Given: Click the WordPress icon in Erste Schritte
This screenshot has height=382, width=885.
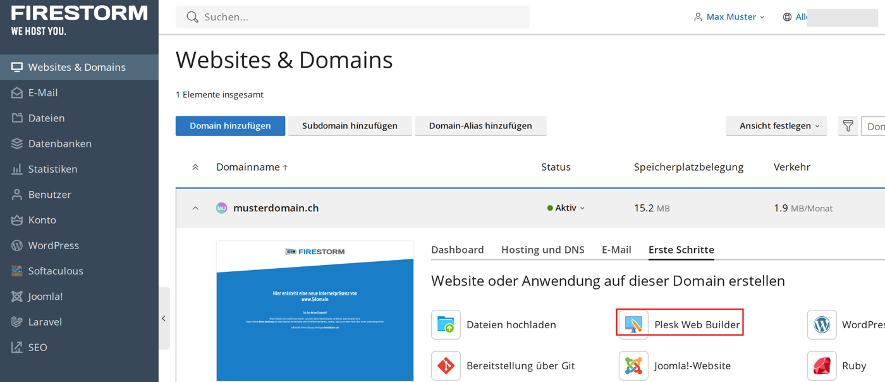Looking at the screenshot, I should click(x=822, y=324).
